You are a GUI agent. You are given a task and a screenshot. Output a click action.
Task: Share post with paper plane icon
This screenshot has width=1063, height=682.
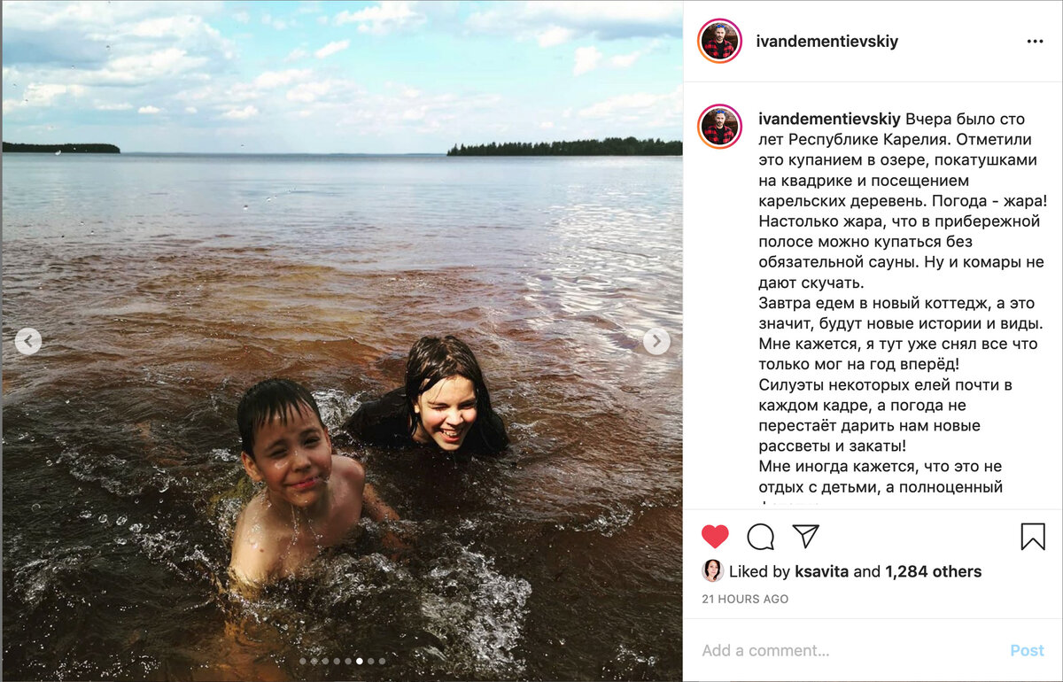(x=805, y=536)
